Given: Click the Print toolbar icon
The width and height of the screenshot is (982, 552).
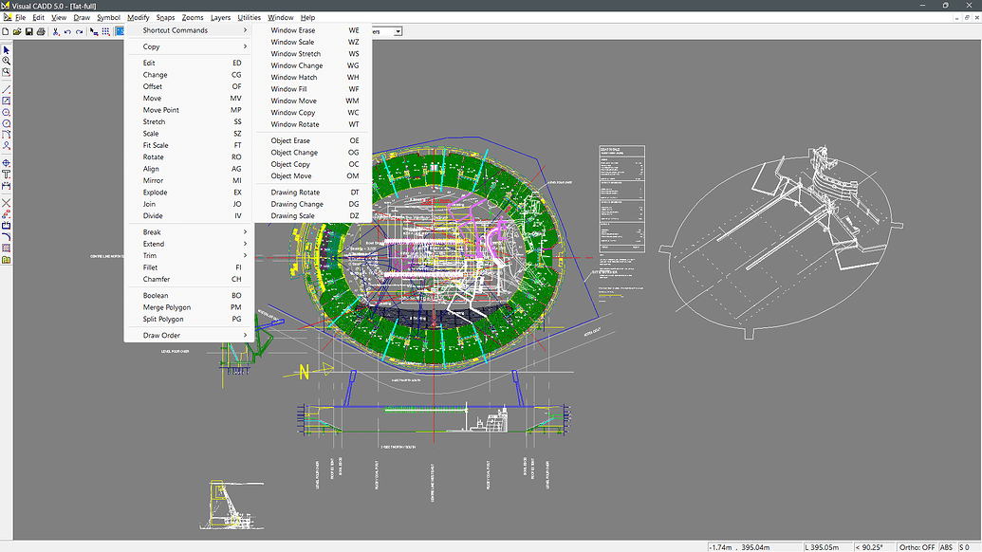Looking at the screenshot, I should (41, 30).
